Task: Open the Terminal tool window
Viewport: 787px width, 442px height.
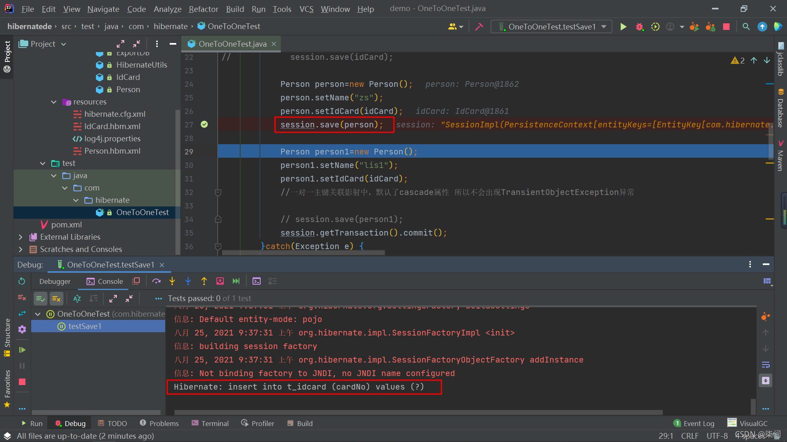Action: point(210,423)
